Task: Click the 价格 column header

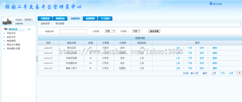Action: pos(91,43)
